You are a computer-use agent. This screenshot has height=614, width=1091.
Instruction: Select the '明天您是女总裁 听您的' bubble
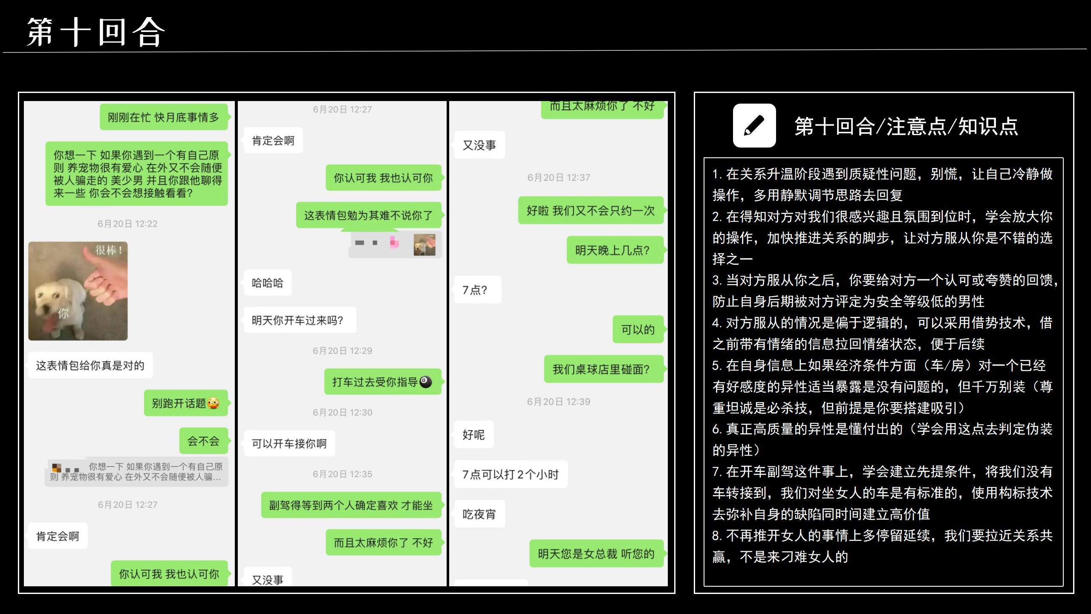(x=597, y=553)
